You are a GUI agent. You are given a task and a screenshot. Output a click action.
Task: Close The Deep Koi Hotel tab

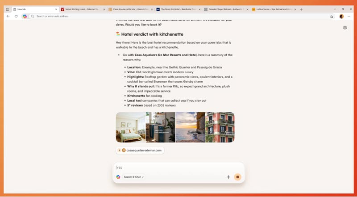point(199,9)
